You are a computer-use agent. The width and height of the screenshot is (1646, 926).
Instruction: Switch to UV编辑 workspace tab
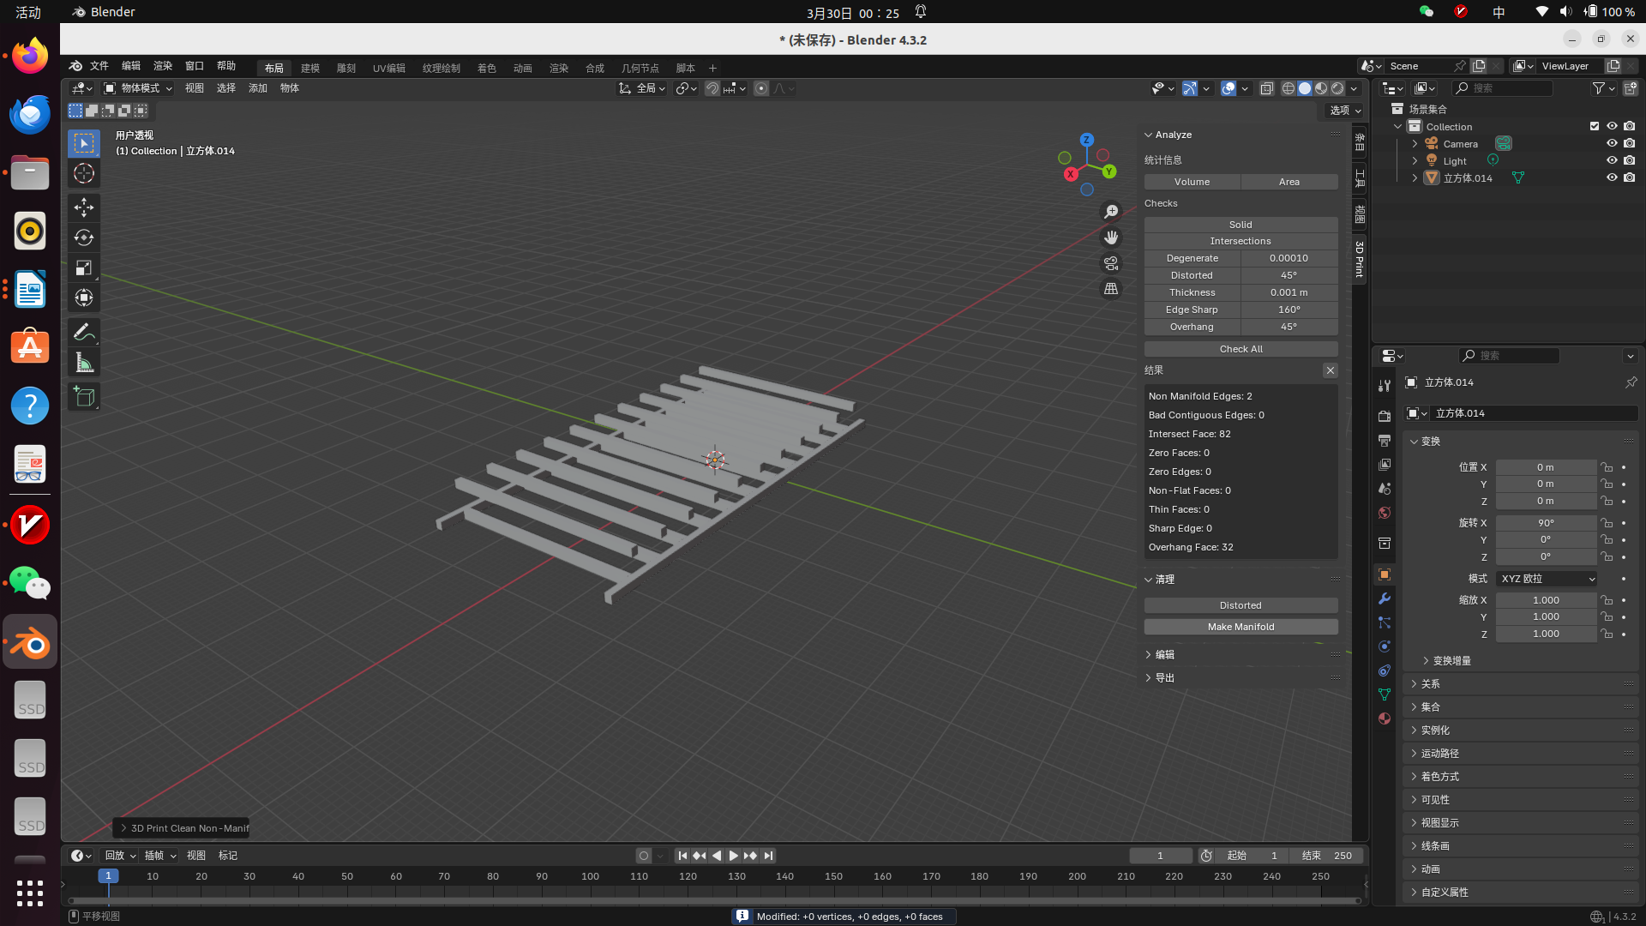pos(388,68)
